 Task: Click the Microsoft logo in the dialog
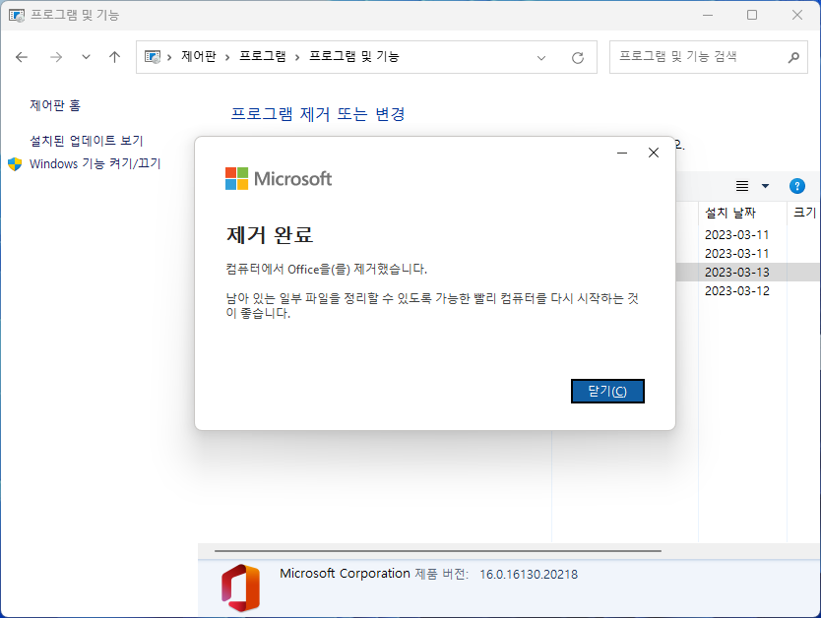(x=279, y=178)
